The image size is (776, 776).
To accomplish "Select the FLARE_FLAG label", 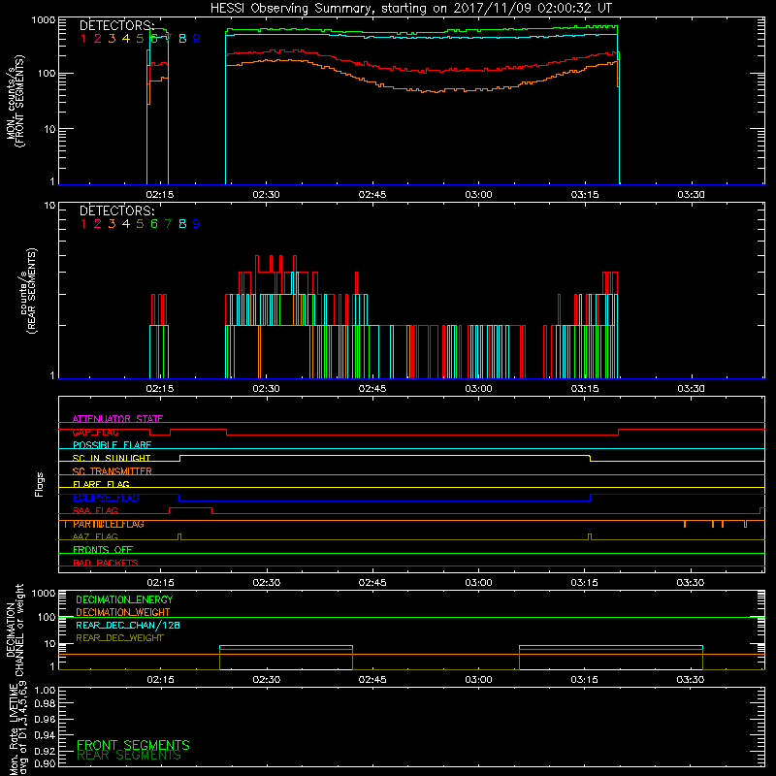I will [x=101, y=484].
